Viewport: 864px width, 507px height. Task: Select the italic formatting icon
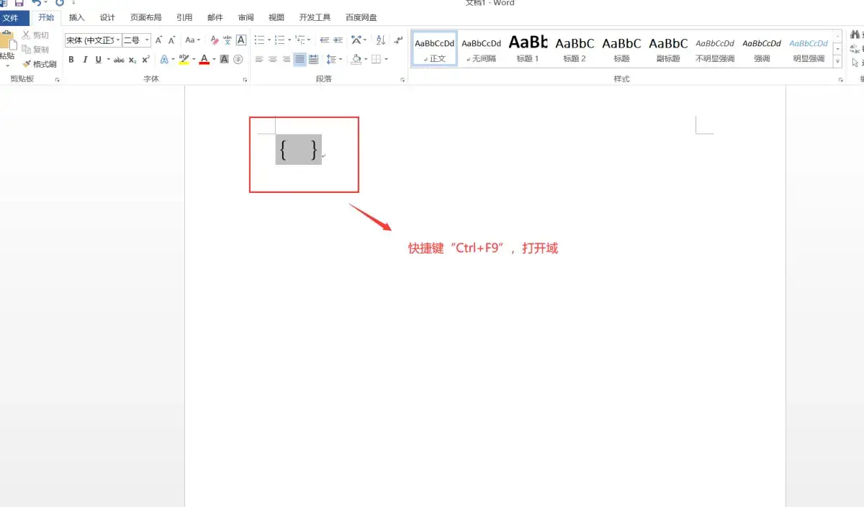pyautogui.click(x=86, y=59)
